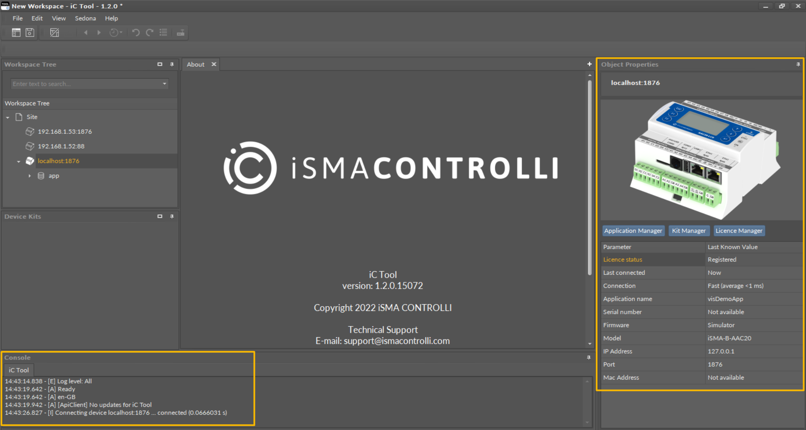Expand the app node under localhost

click(x=29, y=176)
